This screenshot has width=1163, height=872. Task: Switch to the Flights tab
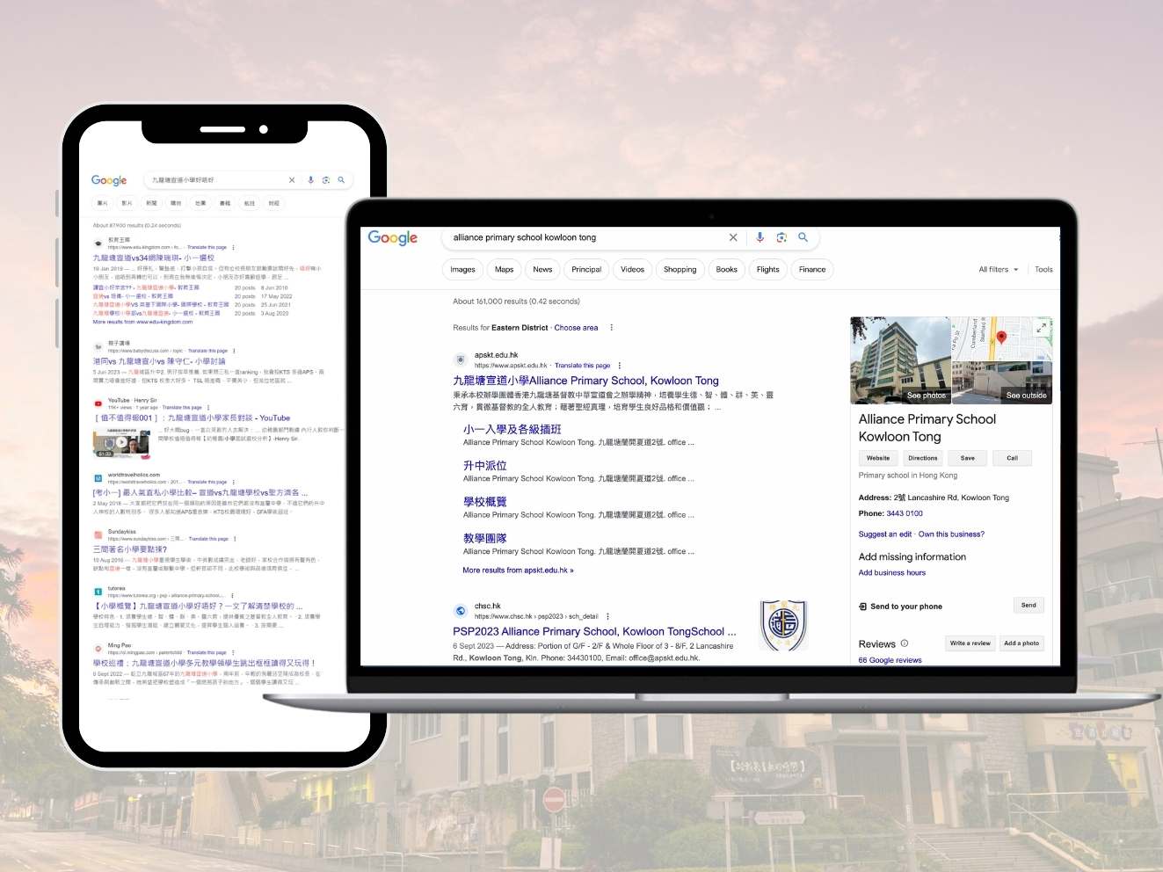(x=767, y=270)
